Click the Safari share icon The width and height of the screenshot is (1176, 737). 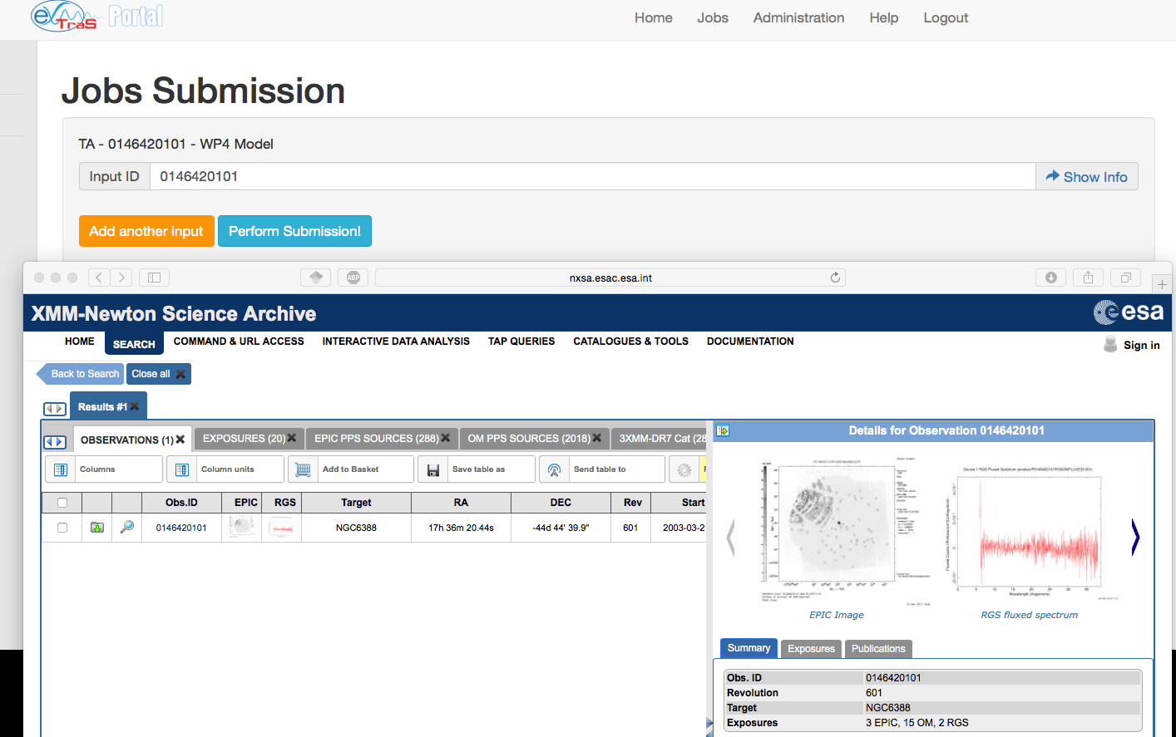[x=1088, y=278]
